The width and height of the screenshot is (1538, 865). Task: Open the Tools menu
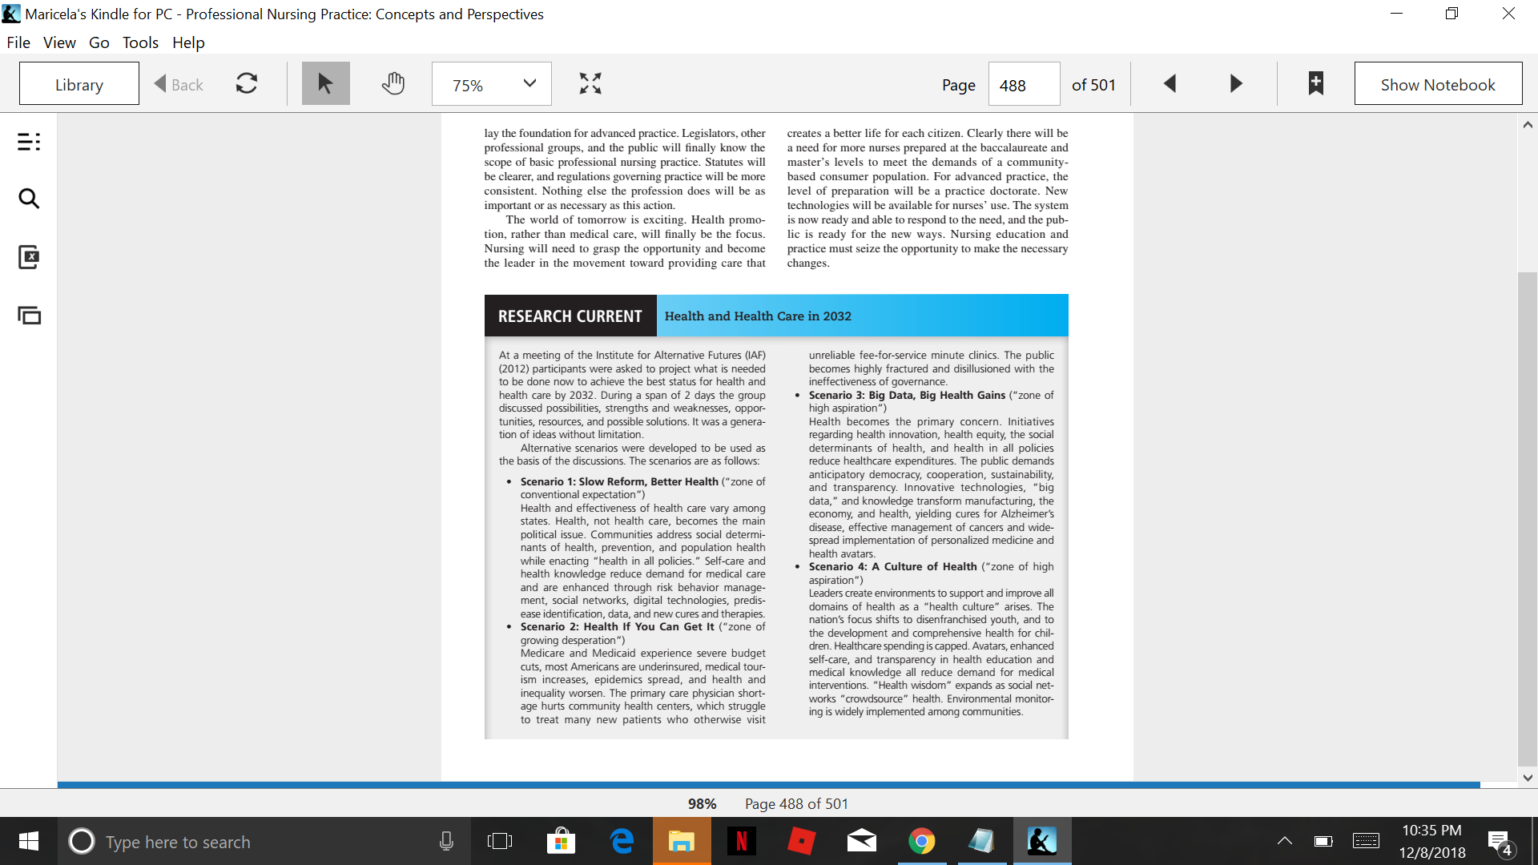click(140, 42)
